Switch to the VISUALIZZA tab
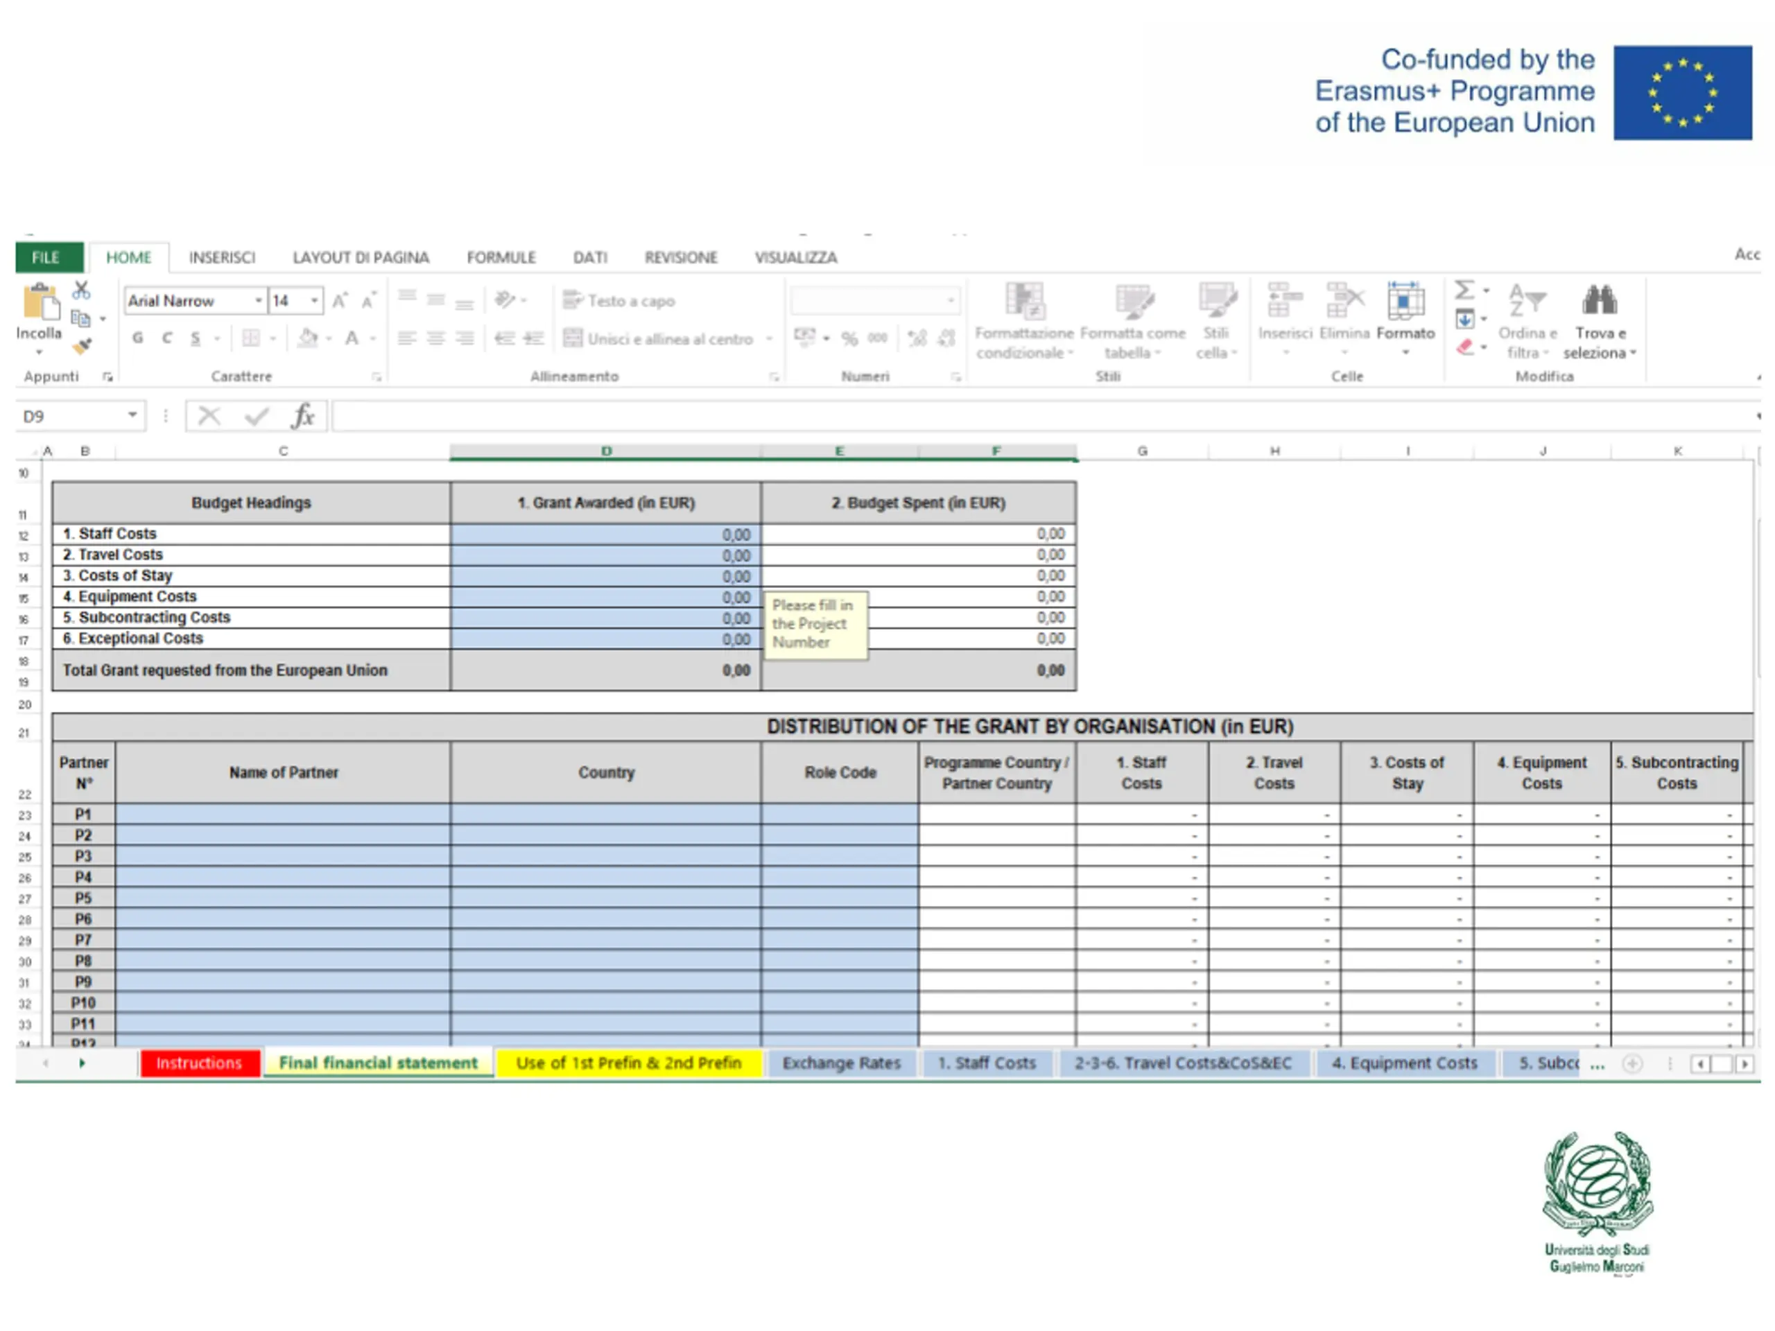The height and width of the screenshot is (1331, 1775). [795, 258]
